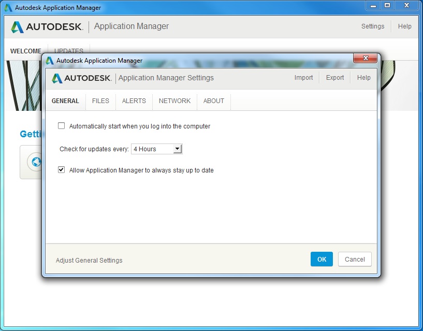Uncheck Allow Application Manager to stay up to date

click(x=62, y=170)
